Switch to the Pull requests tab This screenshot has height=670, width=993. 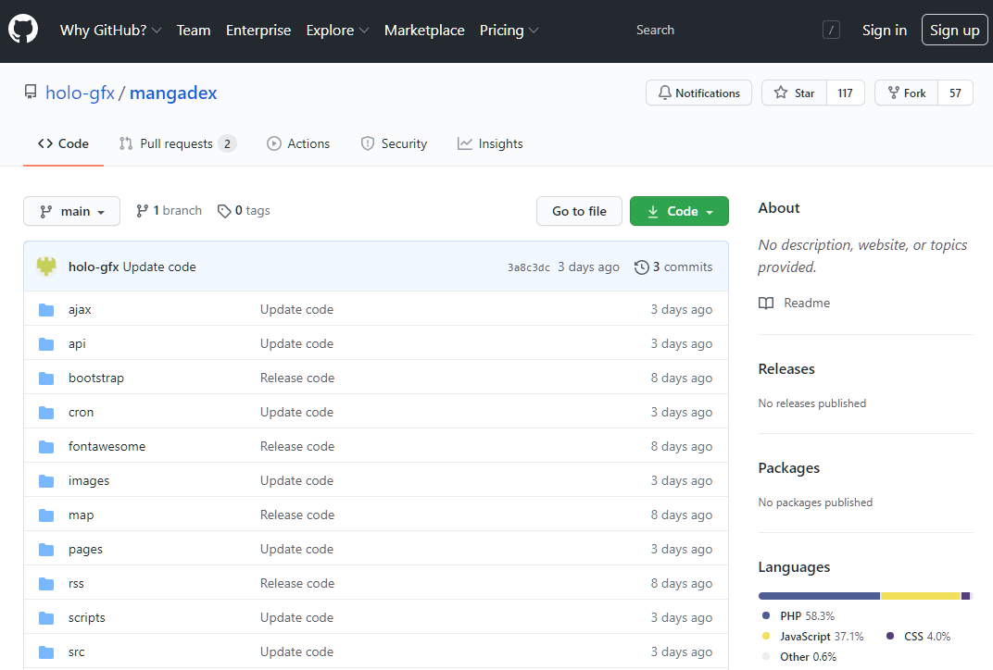pos(176,143)
